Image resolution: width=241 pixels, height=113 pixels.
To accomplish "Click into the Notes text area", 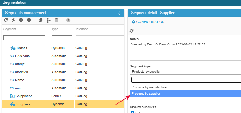I will 185,51.
